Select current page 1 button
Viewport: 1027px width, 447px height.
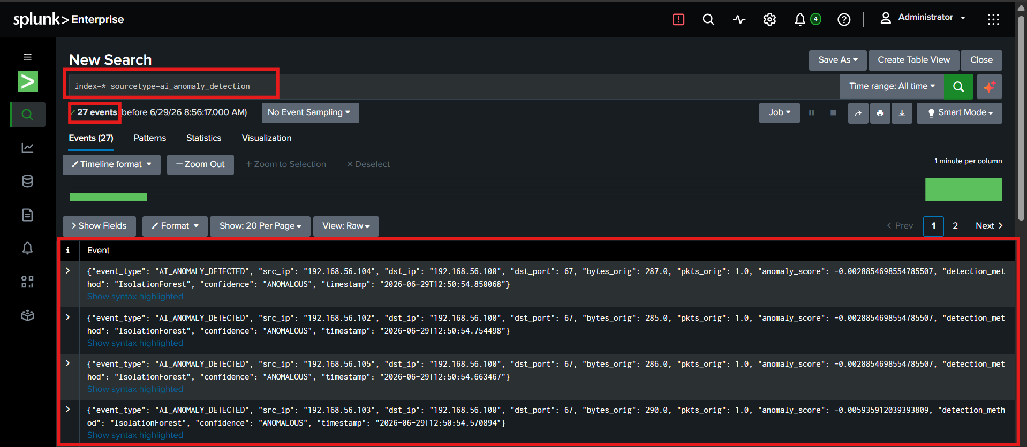(933, 226)
